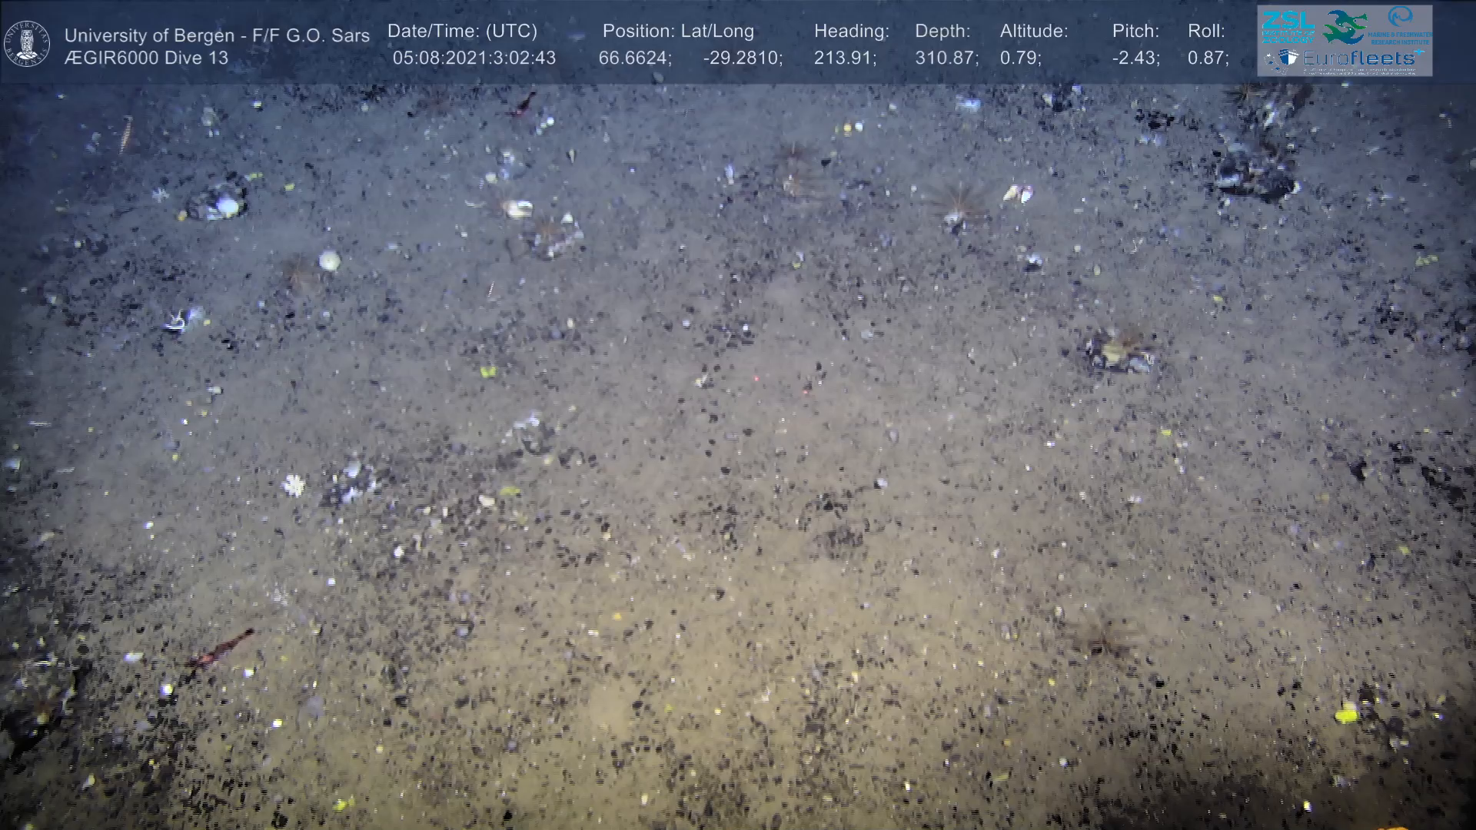
Task: Click the University of Bergen seal logo
Action: click(x=27, y=43)
